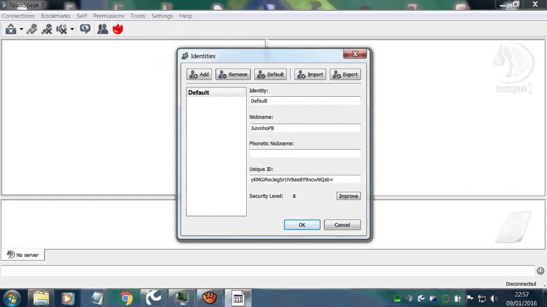
Task: Open the notebook taskbar icon
Action: pos(97,298)
